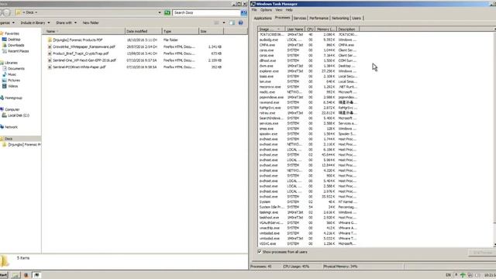Open the Organize dropdown in Explorer

[7, 22]
